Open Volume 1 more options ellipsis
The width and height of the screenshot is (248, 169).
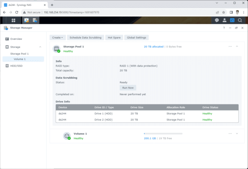(x=230, y=133)
